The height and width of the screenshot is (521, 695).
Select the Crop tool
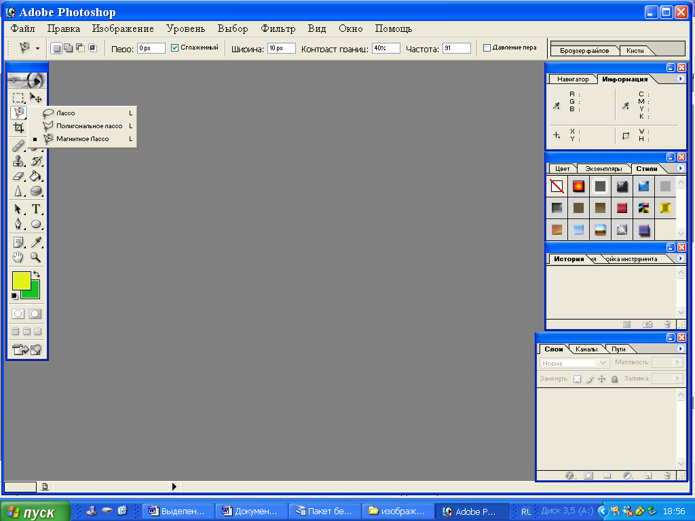click(18, 128)
